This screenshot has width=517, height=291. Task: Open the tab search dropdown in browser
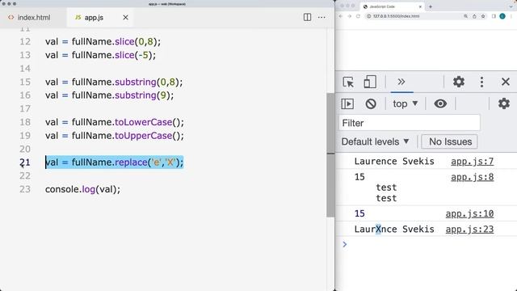click(511, 6)
